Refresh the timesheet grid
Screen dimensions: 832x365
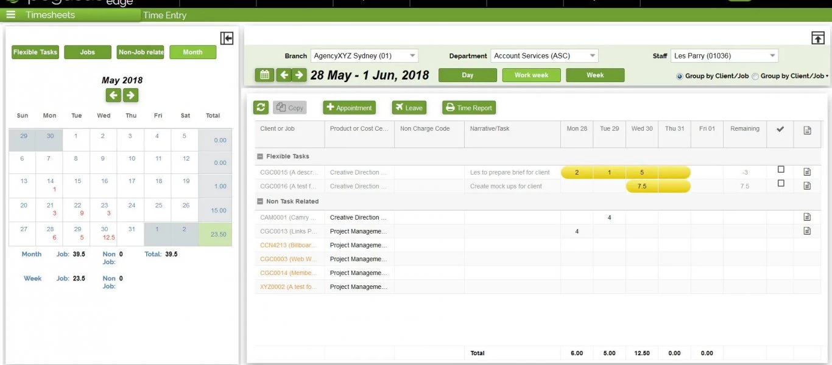[x=261, y=108]
